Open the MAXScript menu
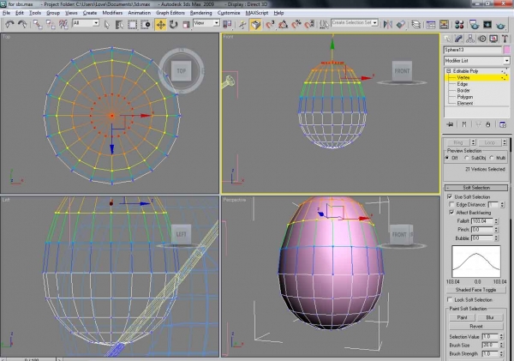The height and width of the screenshot is (361, 514). tap(257, 13)
